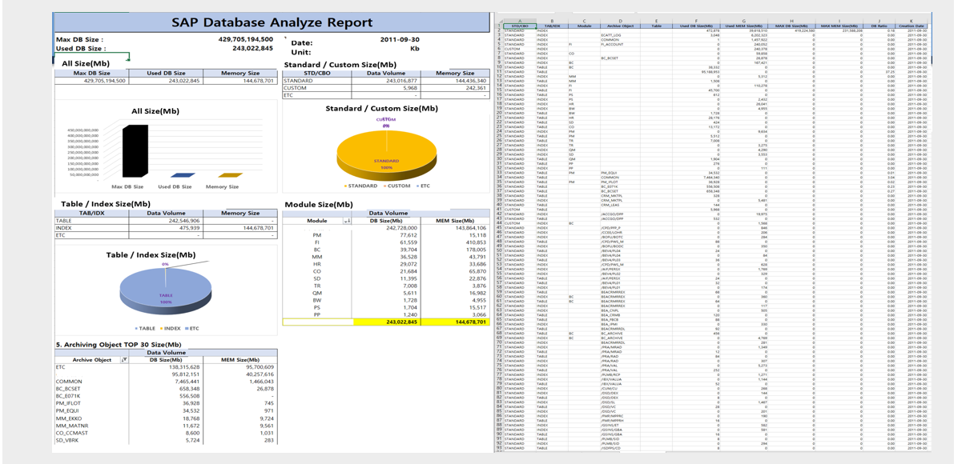Select the COMMON archive object row
The image size is (954, 464).
click(x=166, y=382)
